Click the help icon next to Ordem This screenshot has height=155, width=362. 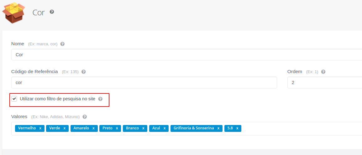(323, 72)
